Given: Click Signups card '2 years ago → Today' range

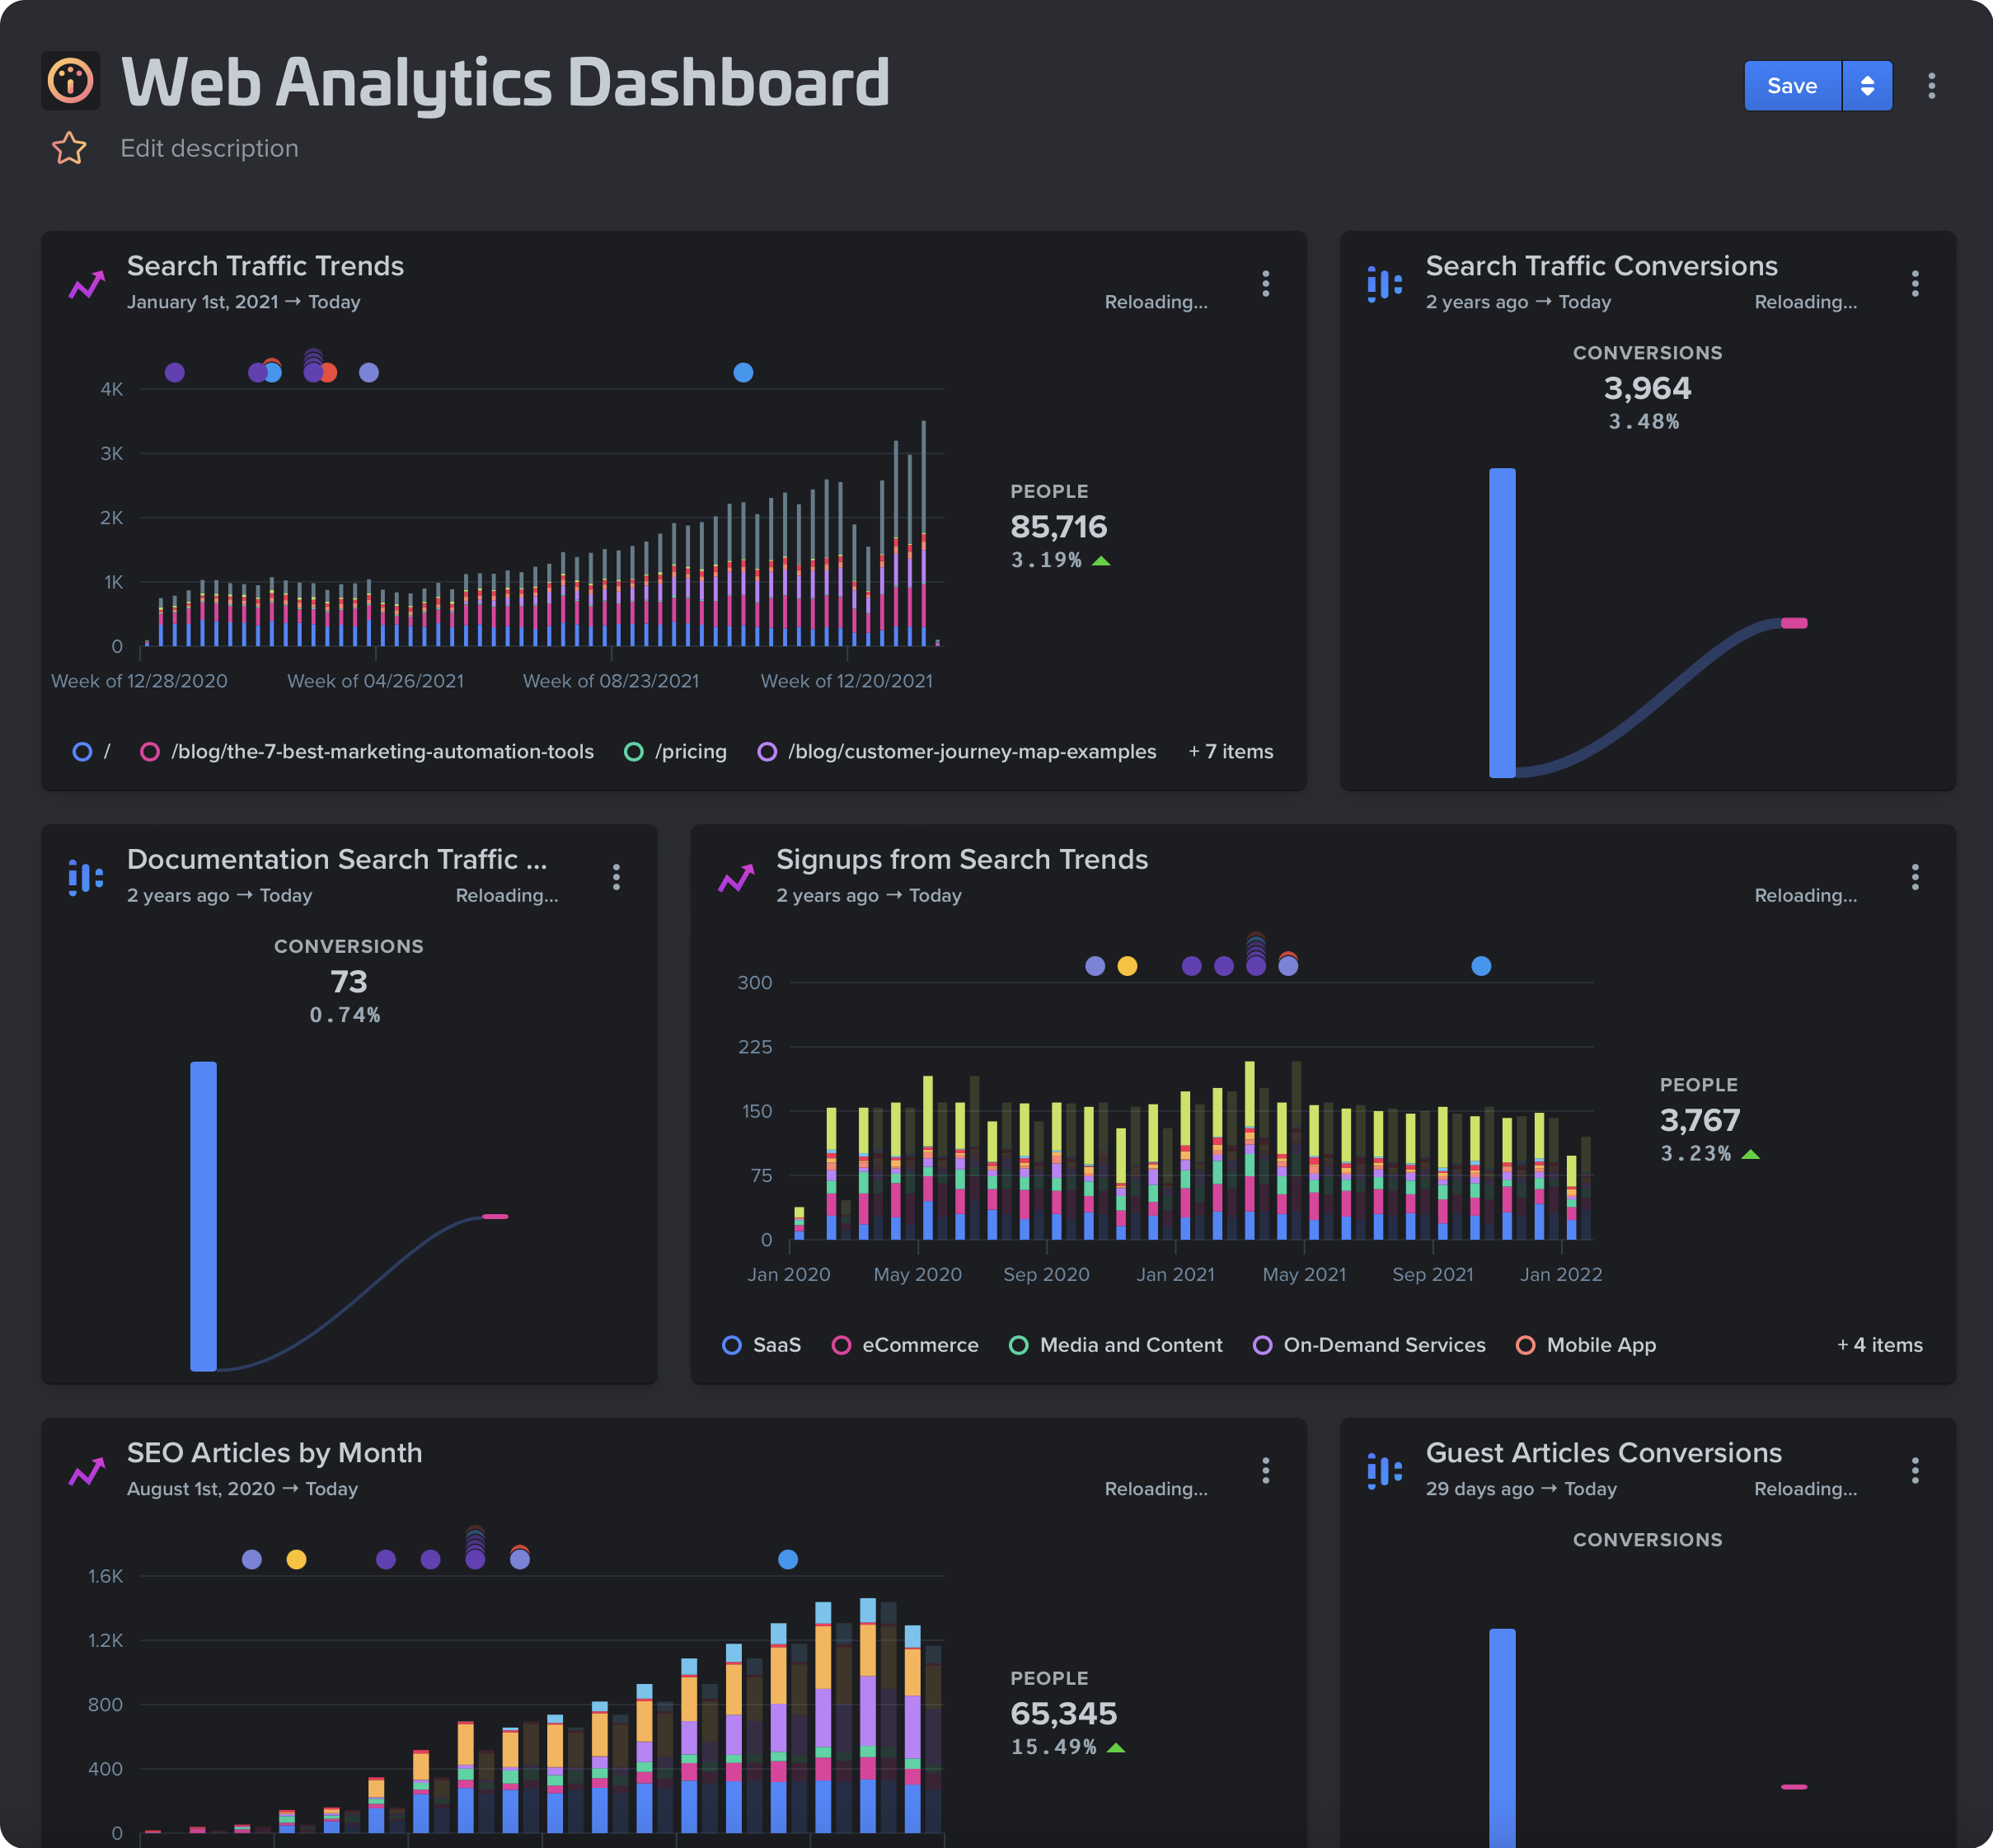Looking at the screenshot, I should coord(869,895).
